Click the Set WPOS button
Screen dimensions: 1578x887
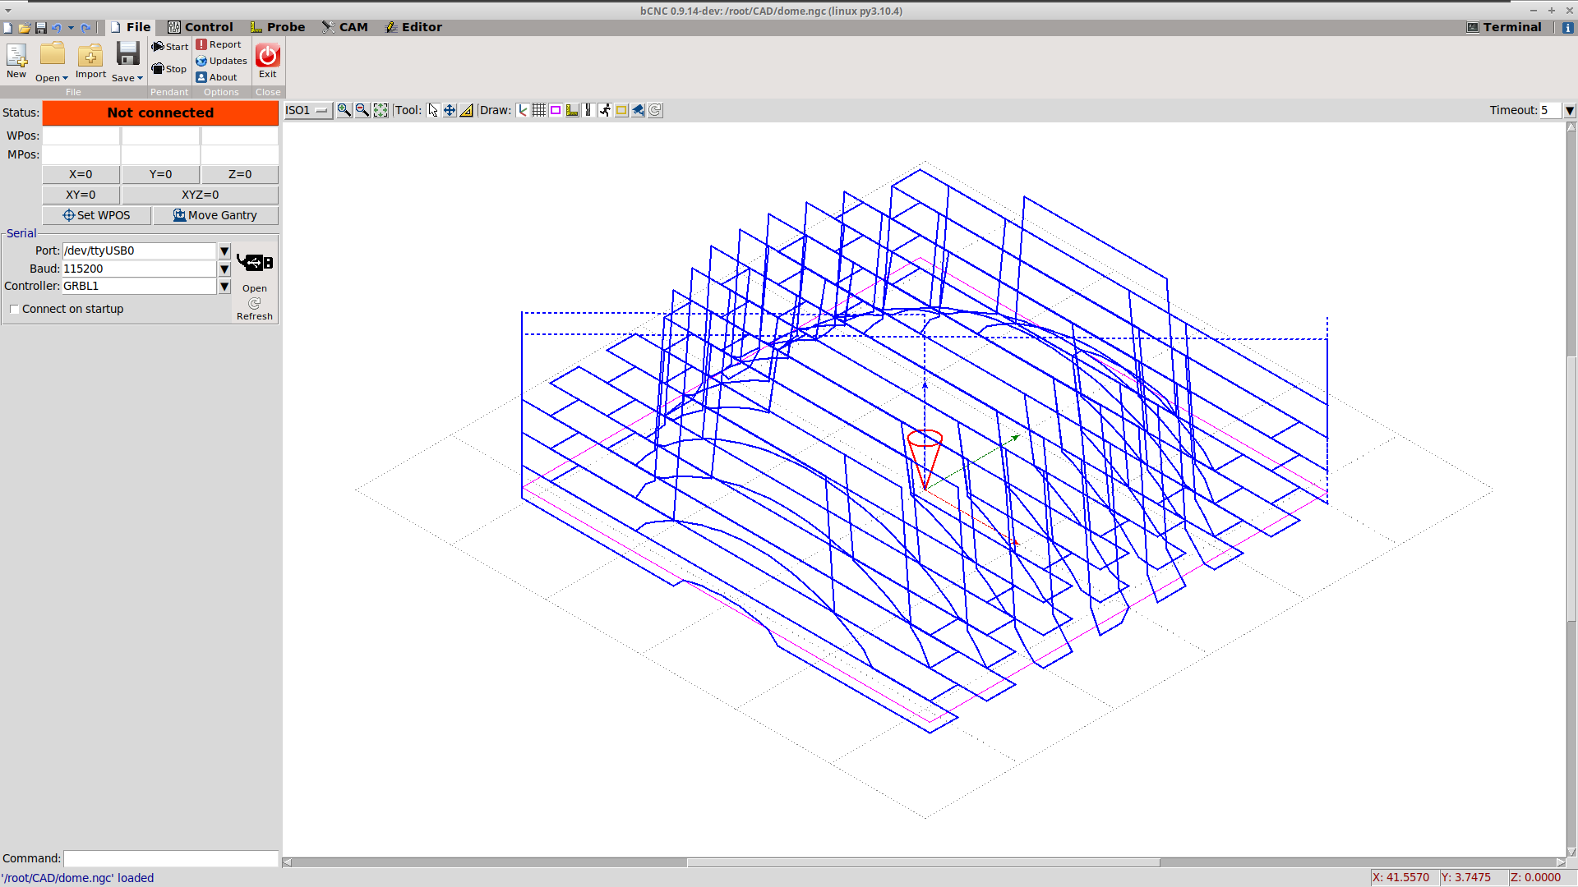click(x=96, y=214)
